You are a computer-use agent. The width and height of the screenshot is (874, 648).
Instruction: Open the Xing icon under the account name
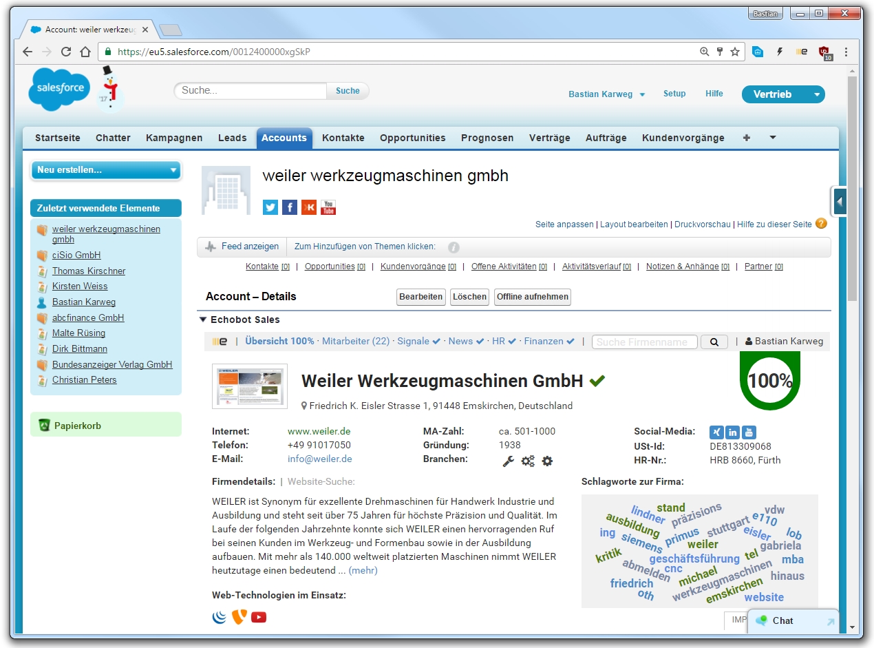[x=309, y=207]
